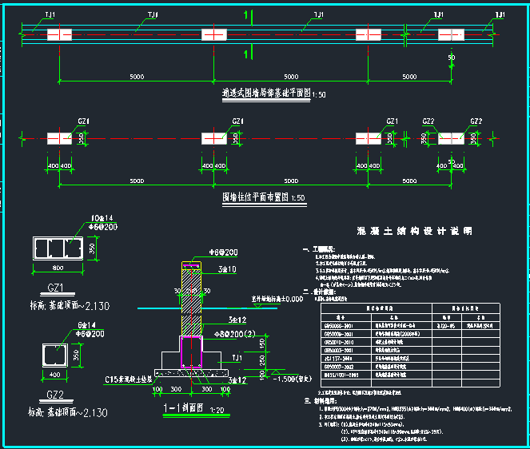Click the 一、工程概况 section heading
This screenshot has height=449, width=530.
(319, 249)
